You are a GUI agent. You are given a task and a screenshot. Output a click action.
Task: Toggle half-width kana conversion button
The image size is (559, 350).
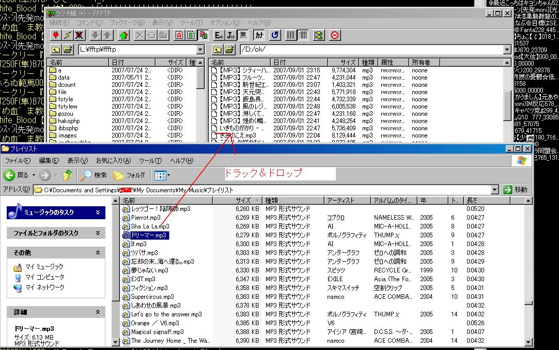coord(259,35)
